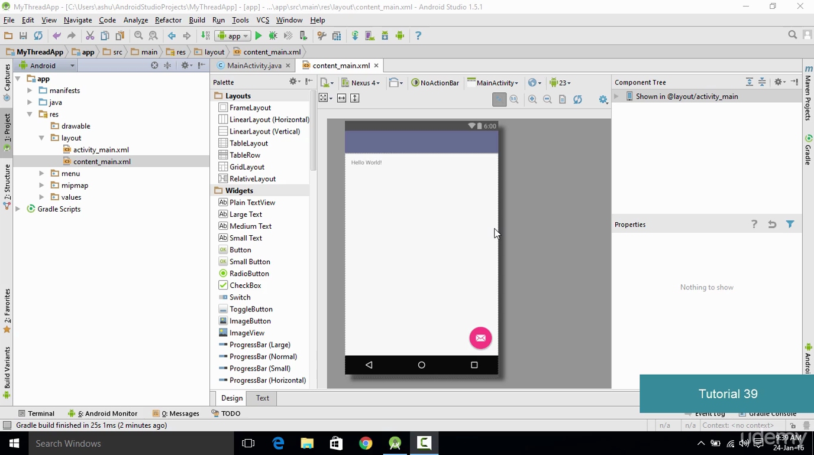Switch to the MainActivity.java tab
The image size is (814, 455).
[x=254, y=66]
